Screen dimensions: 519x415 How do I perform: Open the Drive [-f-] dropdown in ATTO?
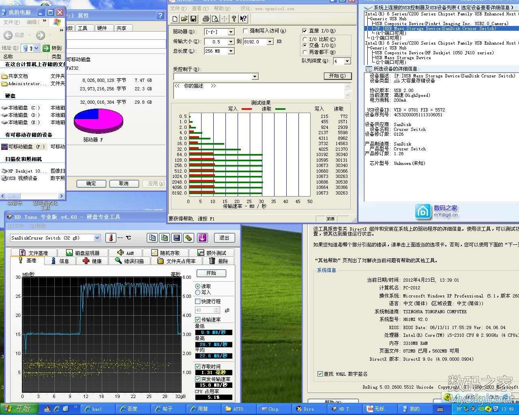pos(231,32)
